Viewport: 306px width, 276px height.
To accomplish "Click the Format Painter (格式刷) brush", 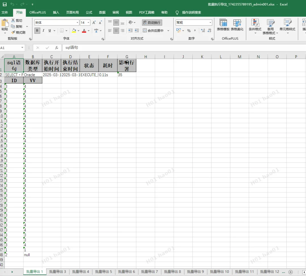I will [x=13, y=33].
